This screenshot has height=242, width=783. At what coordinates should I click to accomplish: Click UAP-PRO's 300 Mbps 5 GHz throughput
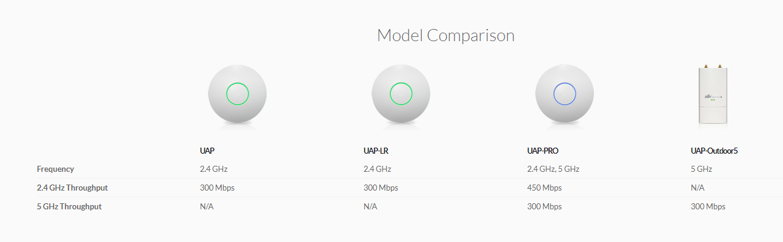(544, 207)
